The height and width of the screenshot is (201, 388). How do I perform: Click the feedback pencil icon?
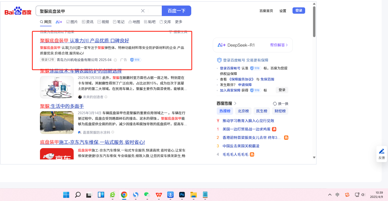pos(381,151)
